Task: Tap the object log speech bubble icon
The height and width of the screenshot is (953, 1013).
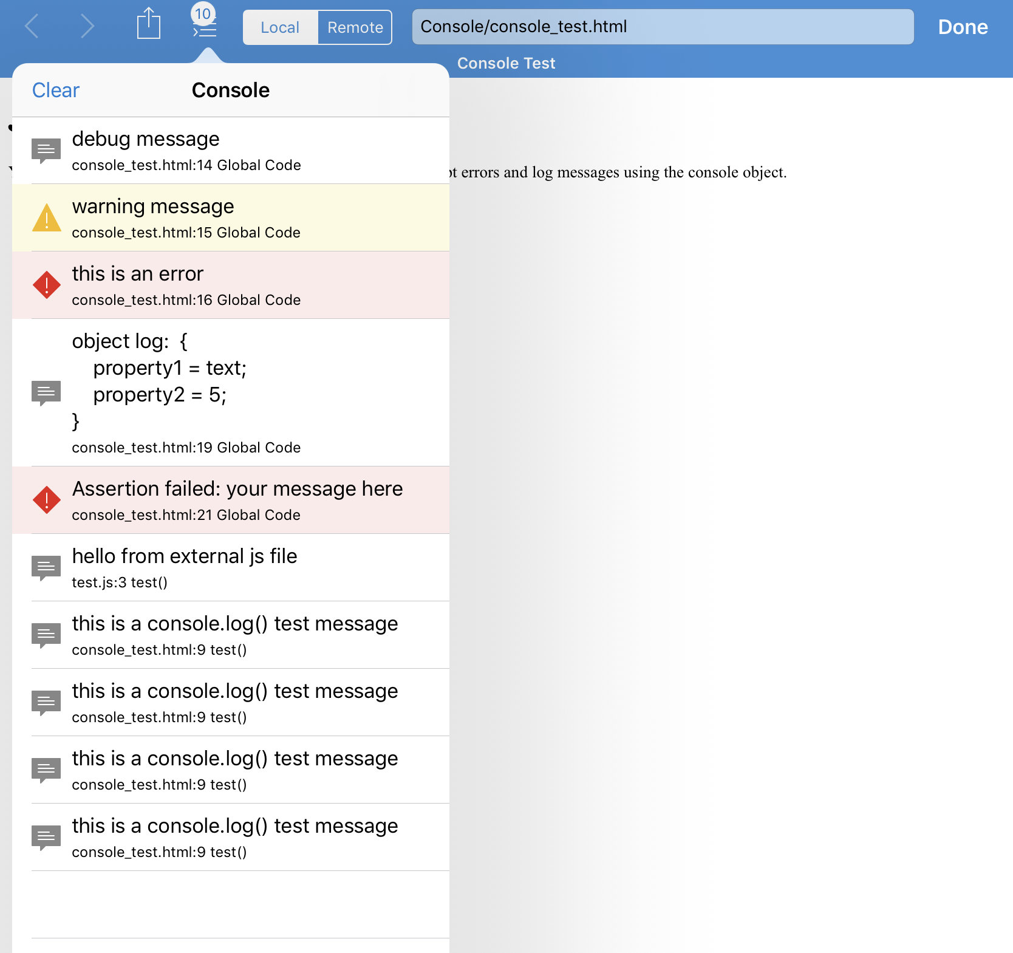Action: point(46,392)
